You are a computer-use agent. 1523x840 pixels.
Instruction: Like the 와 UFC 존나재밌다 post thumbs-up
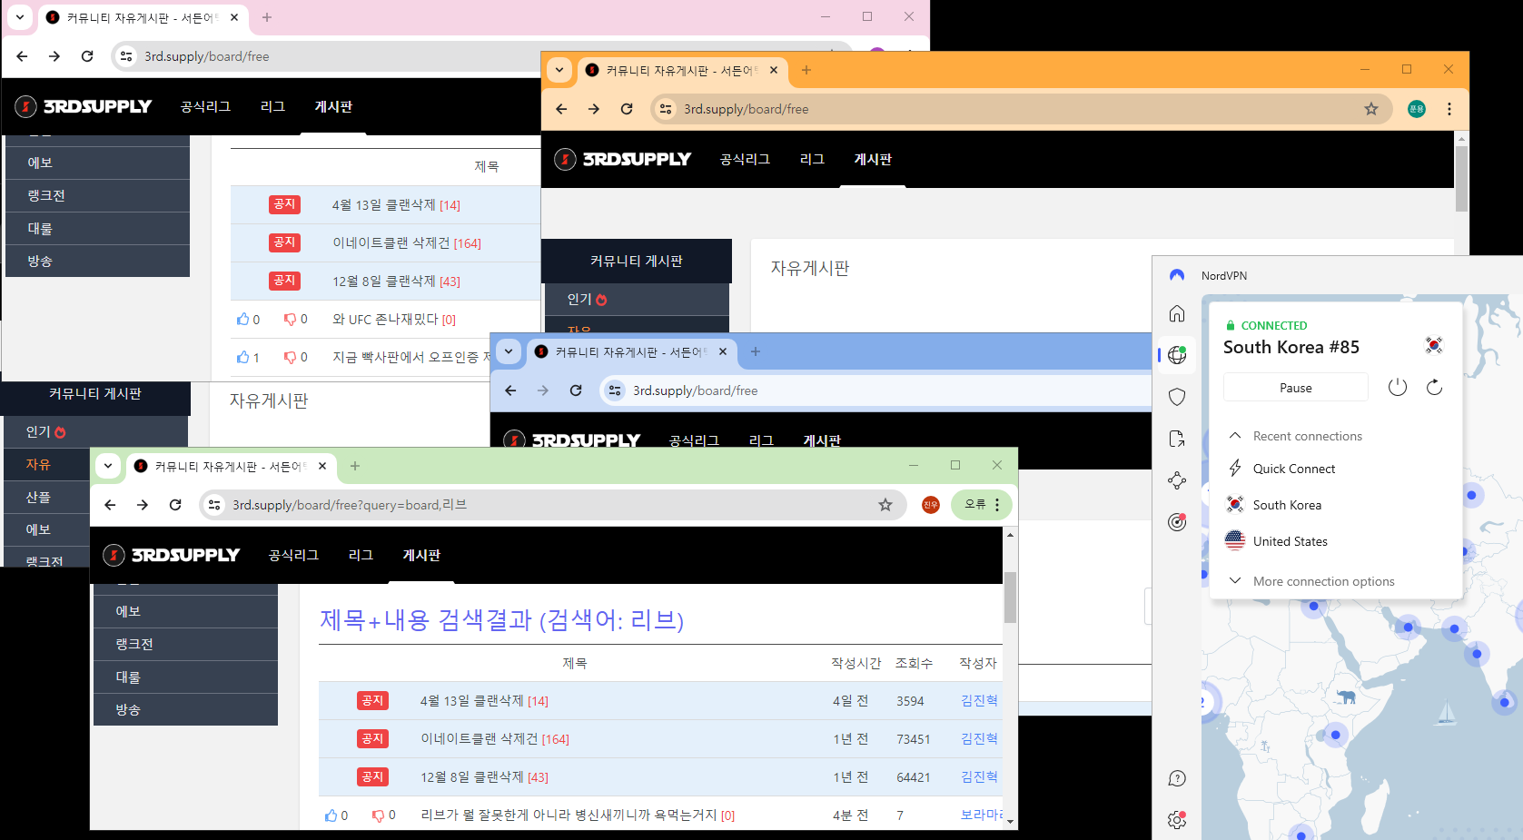(x=242, y=320)
